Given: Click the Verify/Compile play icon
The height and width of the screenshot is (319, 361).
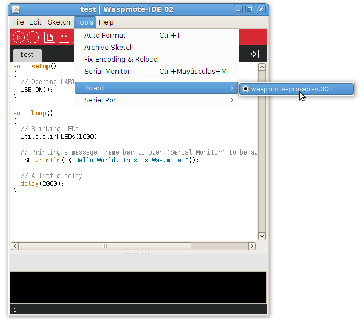Looking at the screenshot, I should tap(18, 37).
